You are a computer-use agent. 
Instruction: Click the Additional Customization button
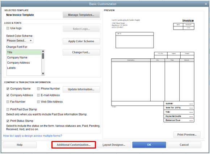pos(73,145)
